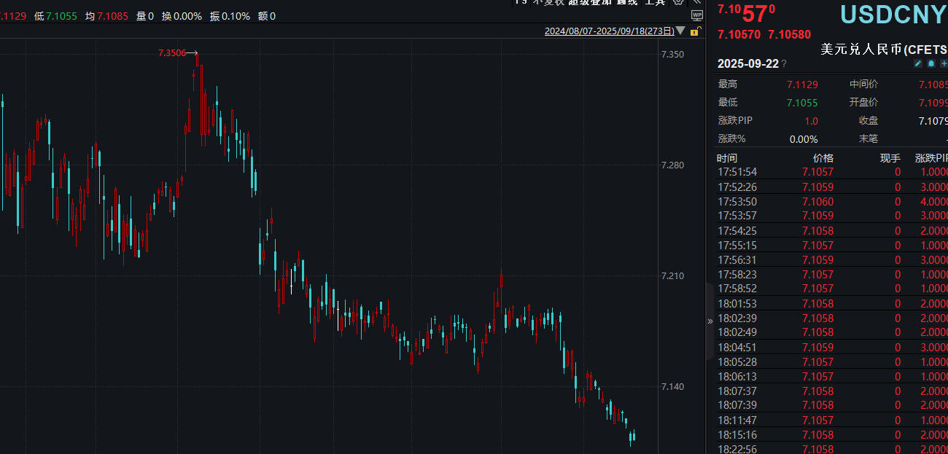Click the 涨跌PIP column header in tick list
The width and height of the screenshot is (948, 454).
click(930, 158)
